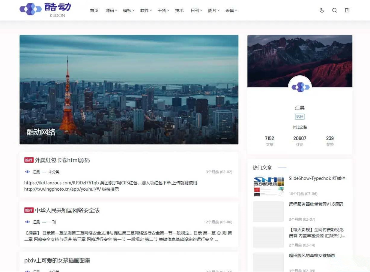This screenshot has width=370, height=272.
Task: Open the search icon in the header
Action: [335, 10]
